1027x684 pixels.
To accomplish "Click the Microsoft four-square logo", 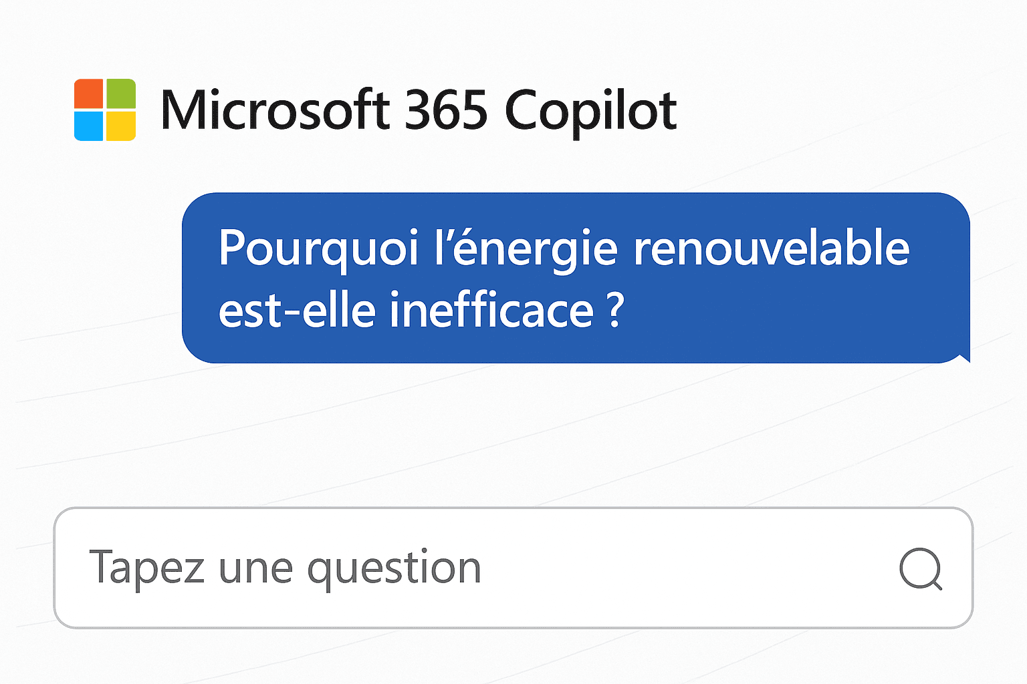I will (105, 110).
